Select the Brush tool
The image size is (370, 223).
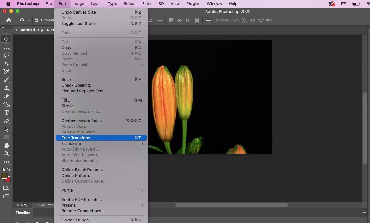pyautogui.click(x=6, y=80)
